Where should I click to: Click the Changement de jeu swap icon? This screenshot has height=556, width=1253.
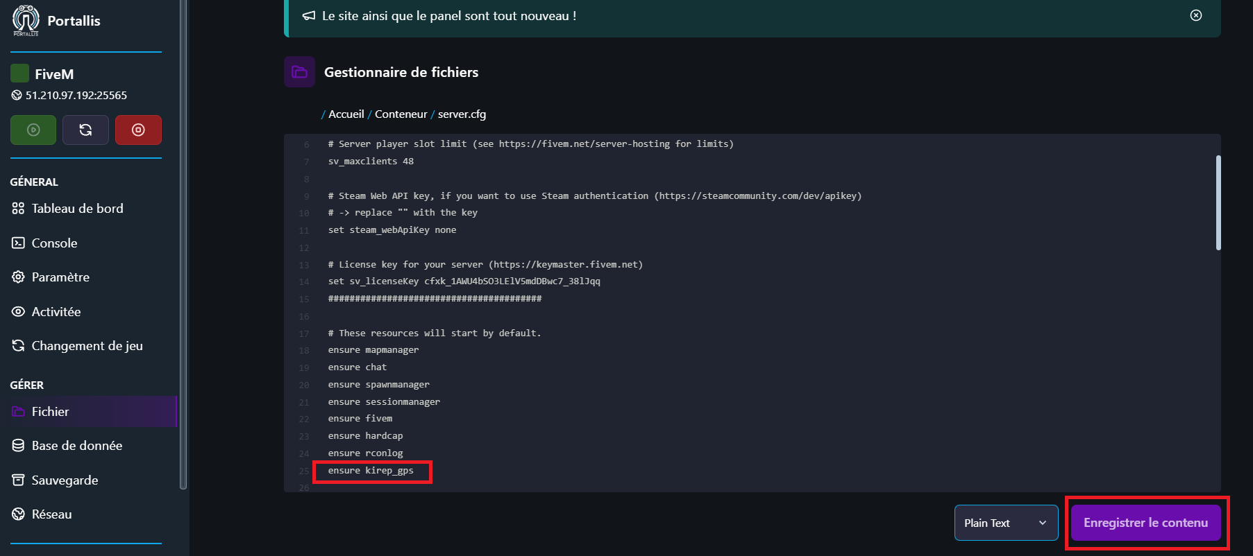point(18,346)
